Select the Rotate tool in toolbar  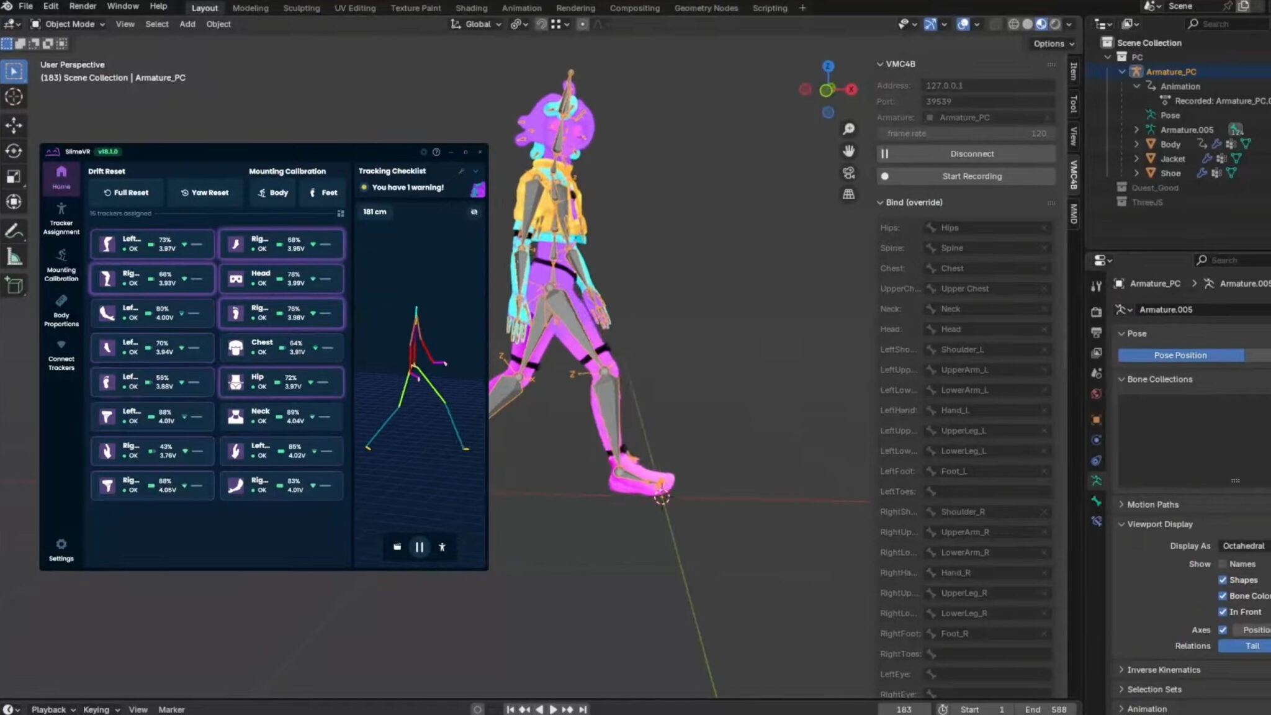coord(14,151)
